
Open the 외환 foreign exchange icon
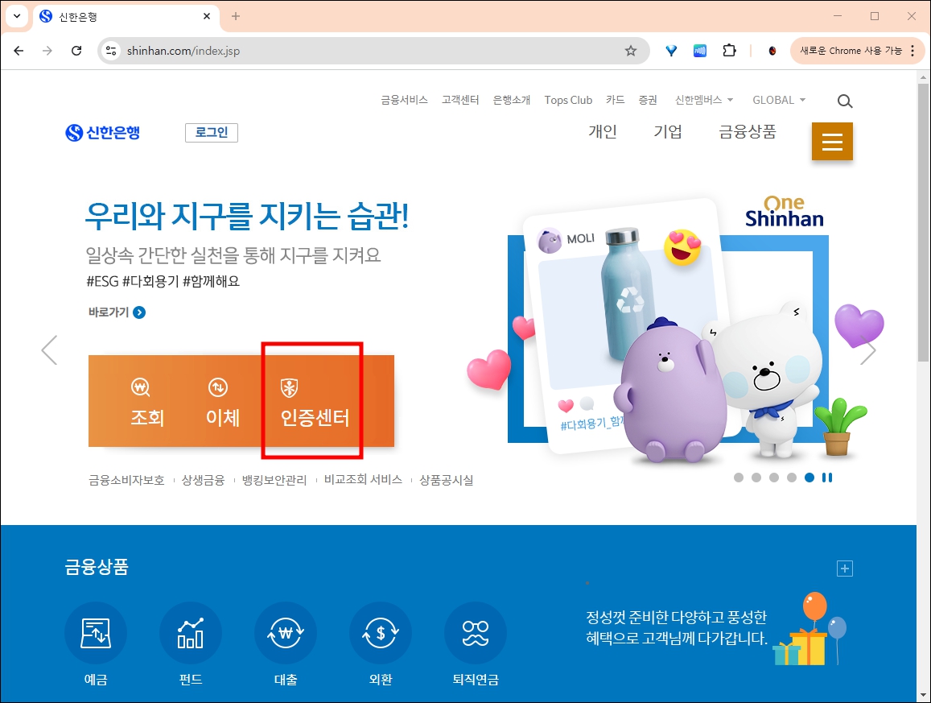pyautogui.click(x=380, y=633)
